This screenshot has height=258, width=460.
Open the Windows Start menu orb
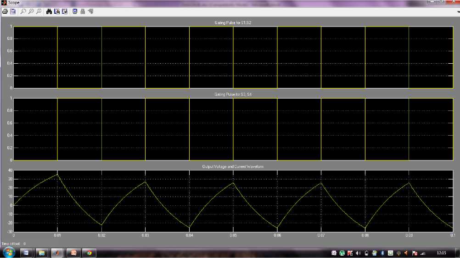[x=9, y=253]
